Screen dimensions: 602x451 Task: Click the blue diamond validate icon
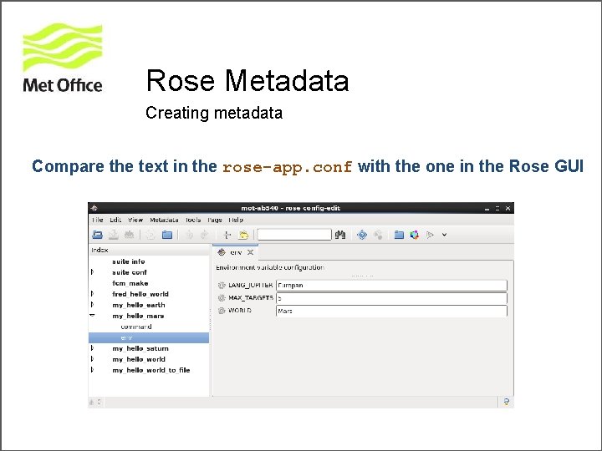coord(362,235)
